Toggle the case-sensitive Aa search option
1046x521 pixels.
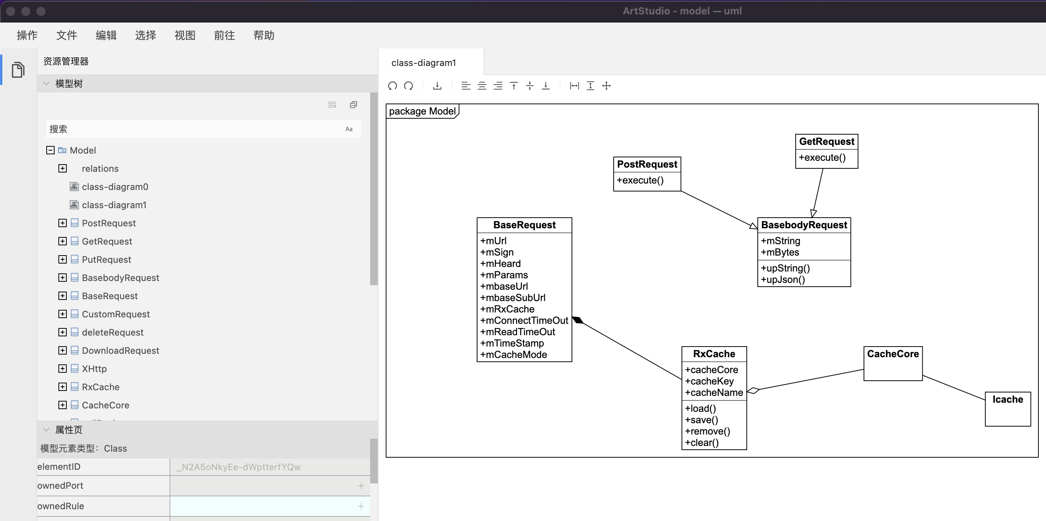pos(349,129)
